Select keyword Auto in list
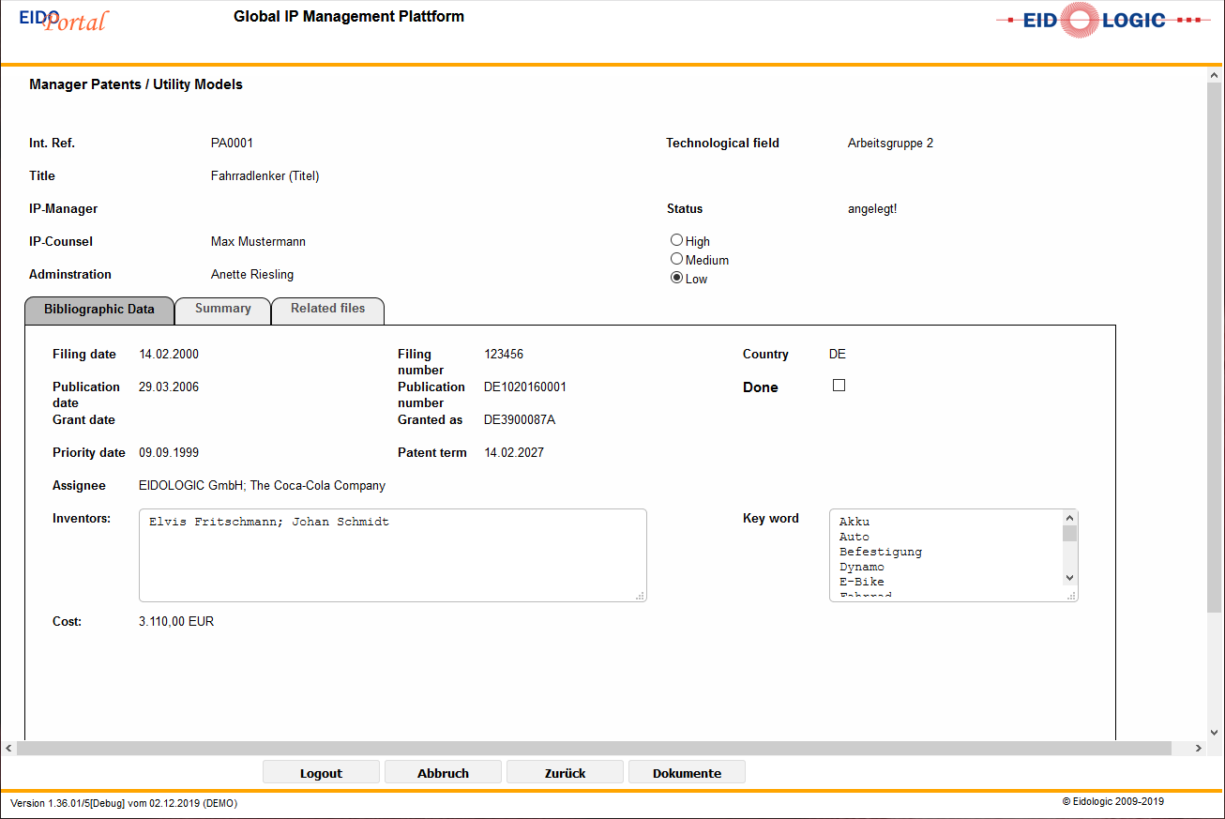The width and height of the screenshot is (1225, 819). click(x=854, y=537)
